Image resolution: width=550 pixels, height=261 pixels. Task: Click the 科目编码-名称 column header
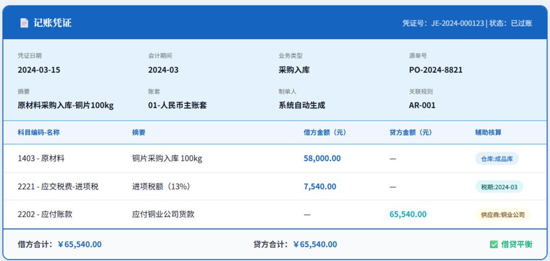click(39, 132)
